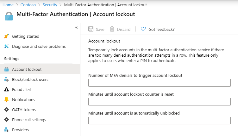Click the Got feedback heart icon
Screen dimensions: 238x136
pos(143,29)
